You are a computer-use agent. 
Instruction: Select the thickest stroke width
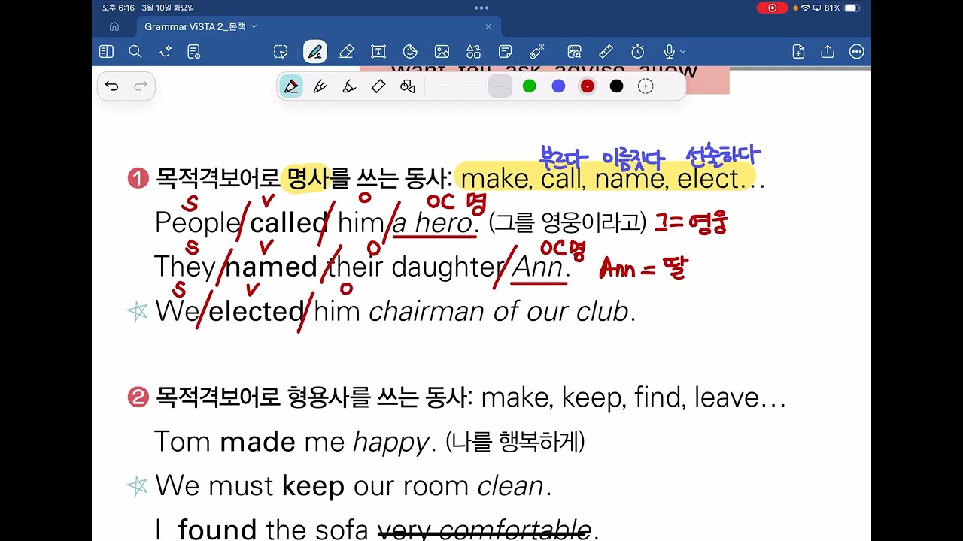pos(500,86)
